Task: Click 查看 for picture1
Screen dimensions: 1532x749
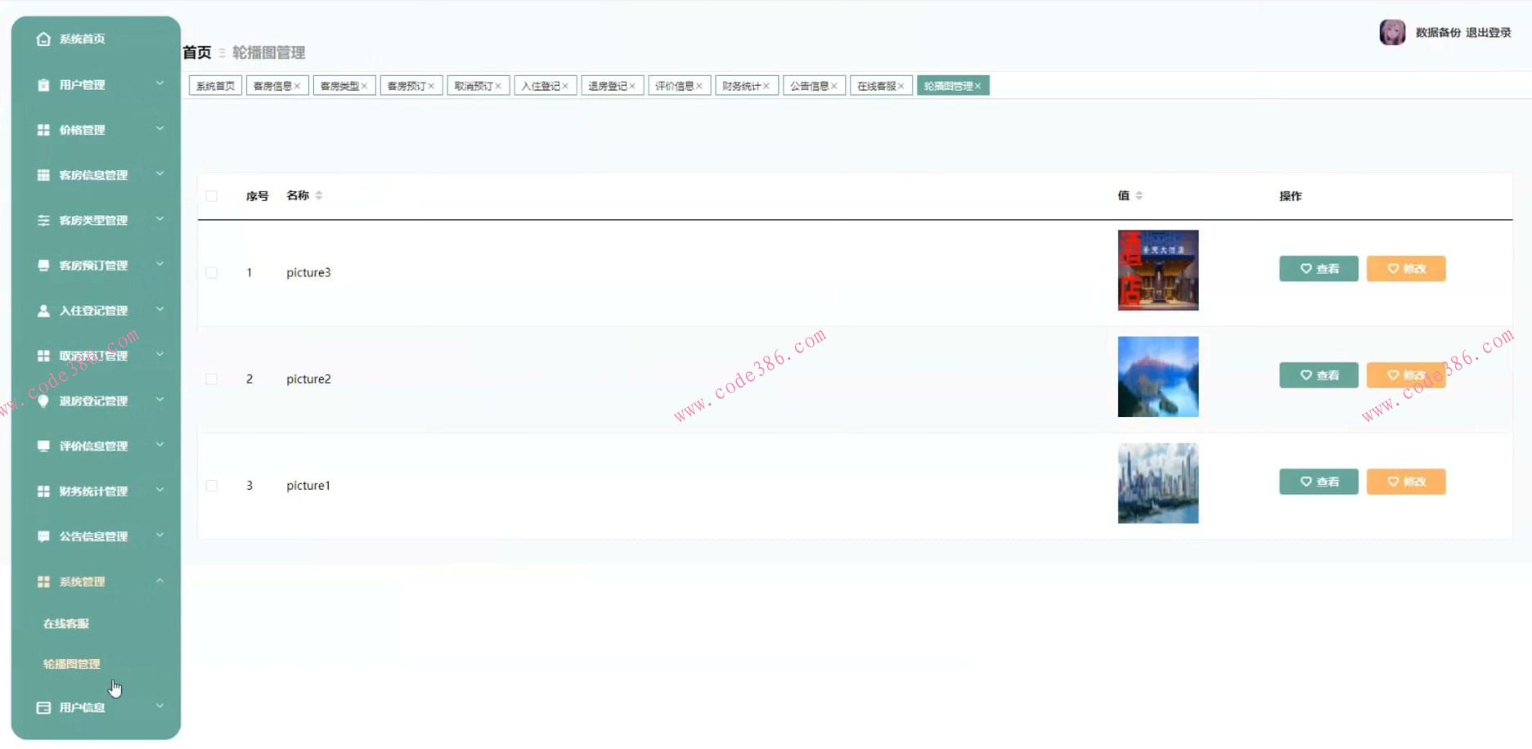Action: tap(1319, 482)
